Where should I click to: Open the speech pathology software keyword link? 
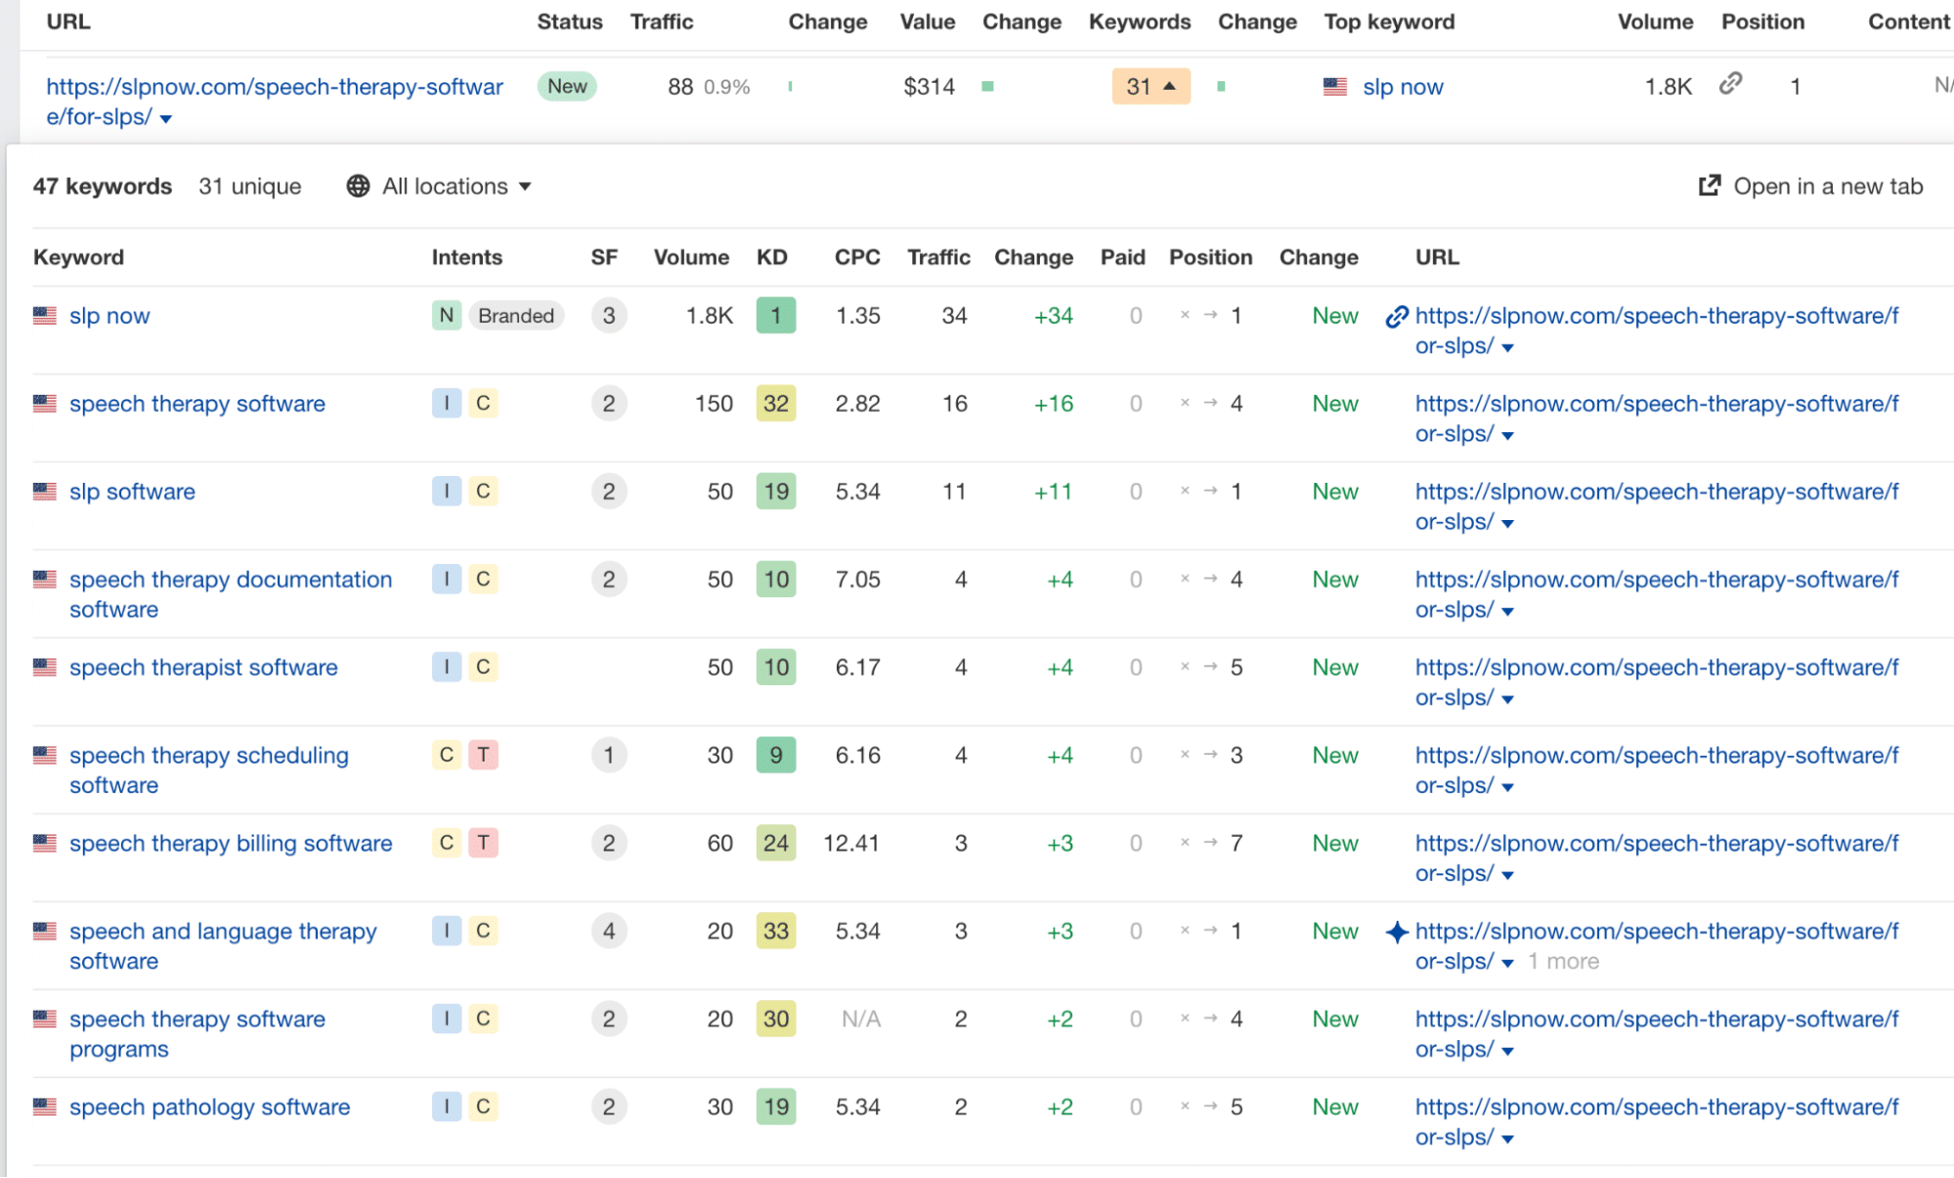209,1108
